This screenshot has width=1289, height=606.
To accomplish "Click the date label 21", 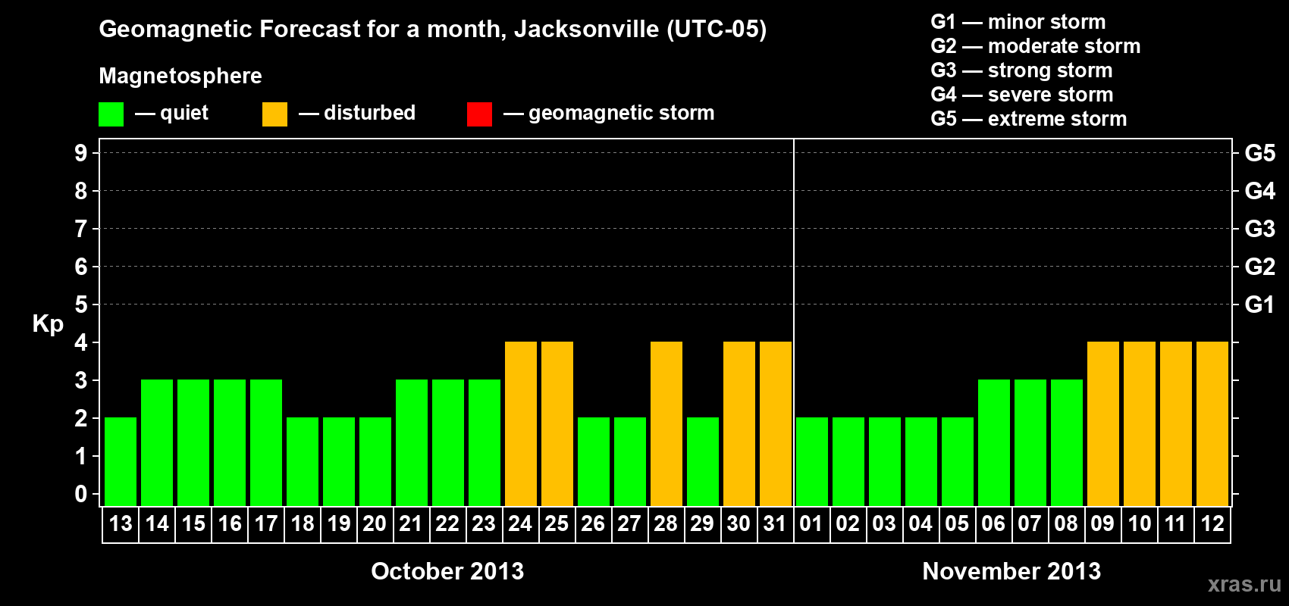I will (411, 523).
